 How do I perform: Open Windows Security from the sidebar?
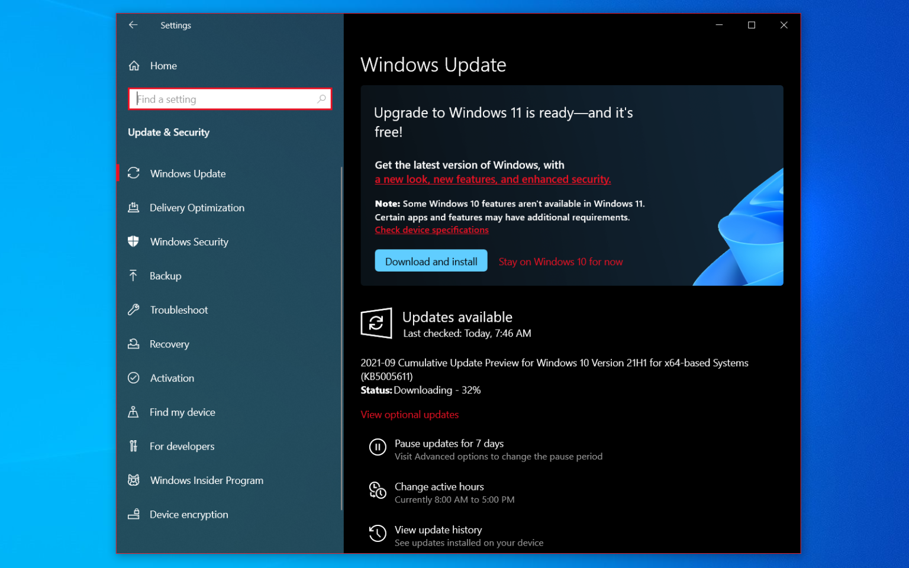(189, 241)
